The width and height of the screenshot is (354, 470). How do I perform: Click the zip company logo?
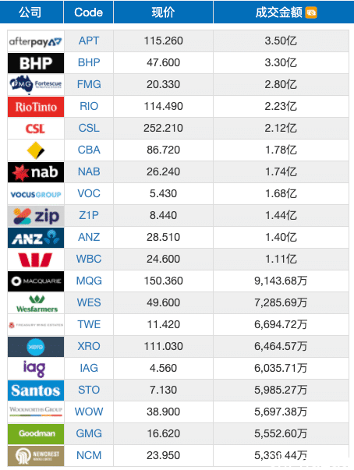coord(36,216)
